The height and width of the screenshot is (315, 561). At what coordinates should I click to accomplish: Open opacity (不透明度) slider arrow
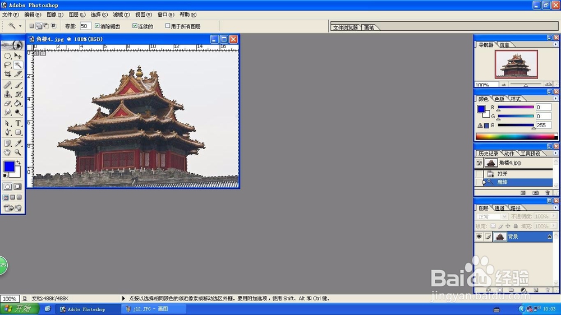[x=554, y=216]
